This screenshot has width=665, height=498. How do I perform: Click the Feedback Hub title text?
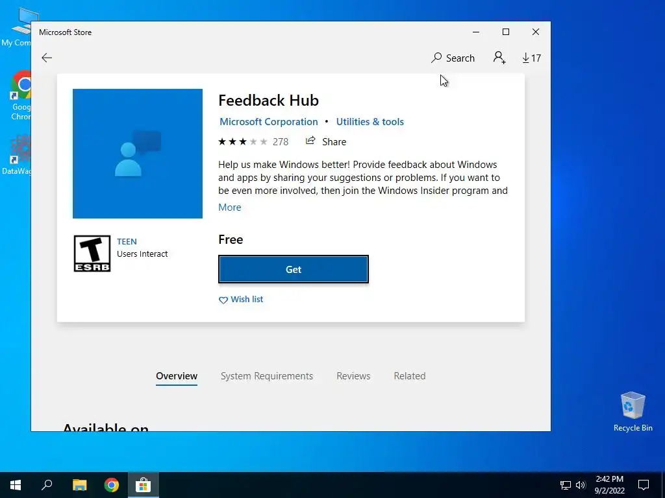click(268, 101)
